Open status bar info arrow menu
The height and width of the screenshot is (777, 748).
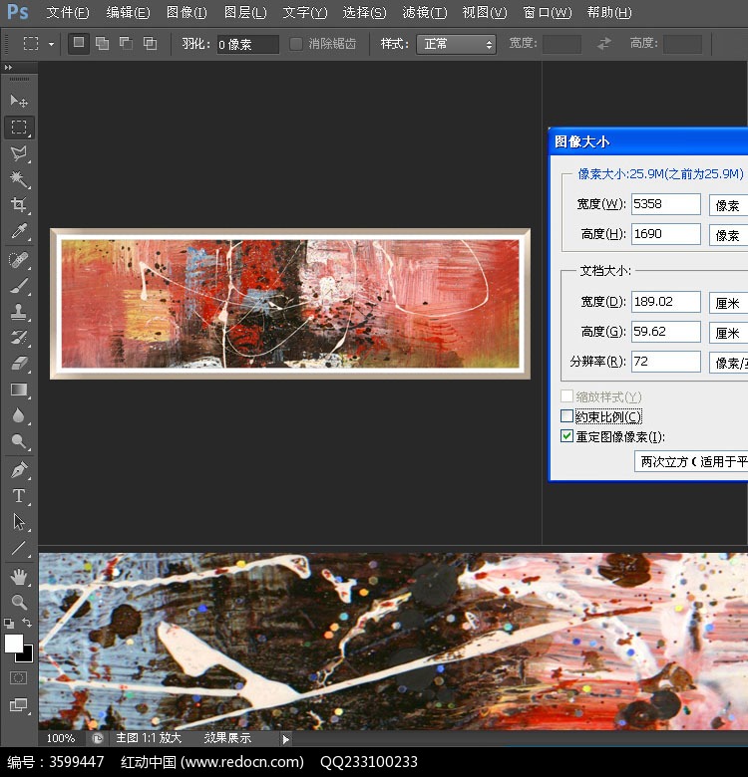coord(285,739)
